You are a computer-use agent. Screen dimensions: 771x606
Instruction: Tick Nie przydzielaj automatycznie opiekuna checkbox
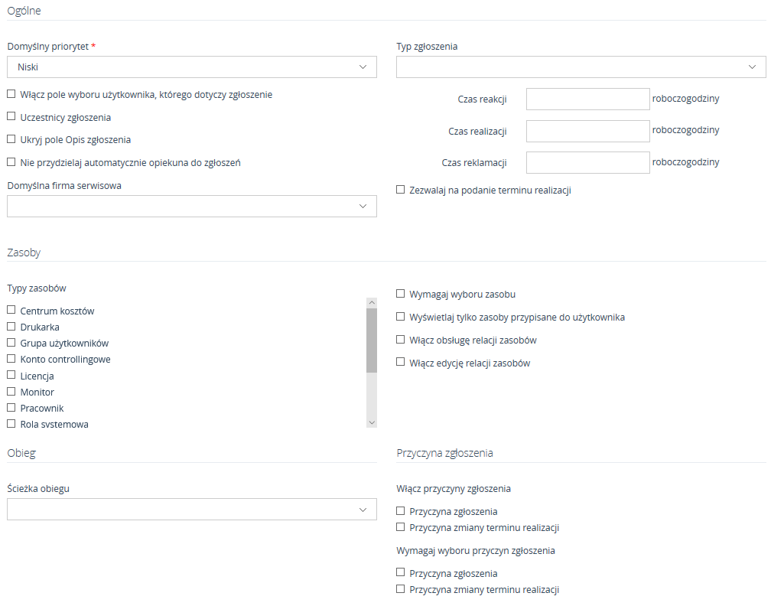[x=11, y=162]
